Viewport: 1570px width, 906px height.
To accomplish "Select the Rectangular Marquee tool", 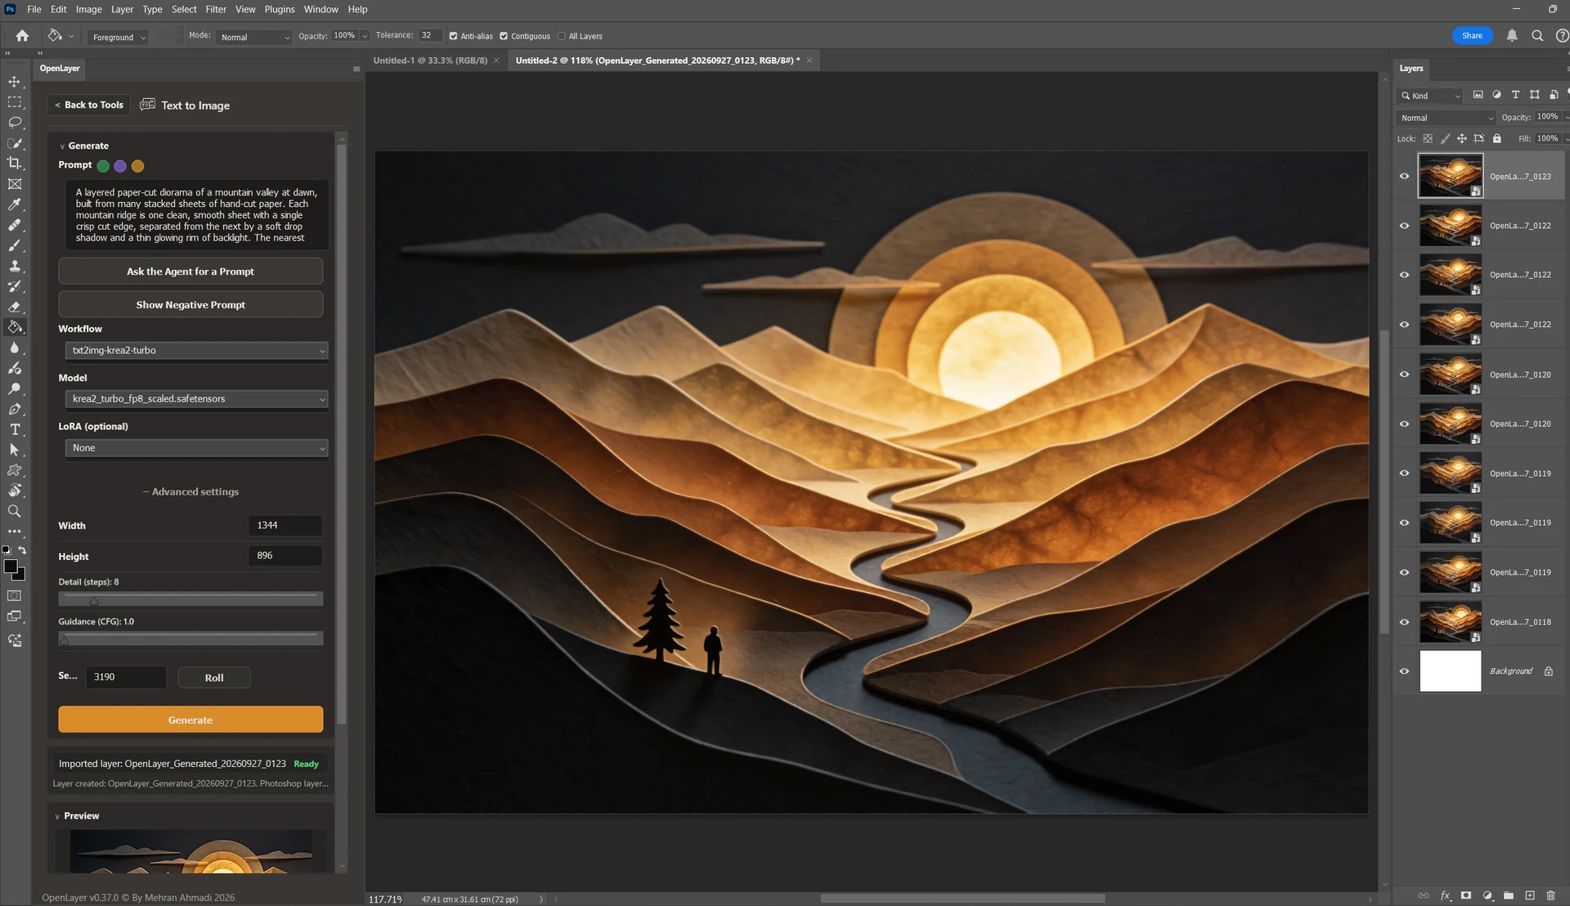I will [15, 102].
